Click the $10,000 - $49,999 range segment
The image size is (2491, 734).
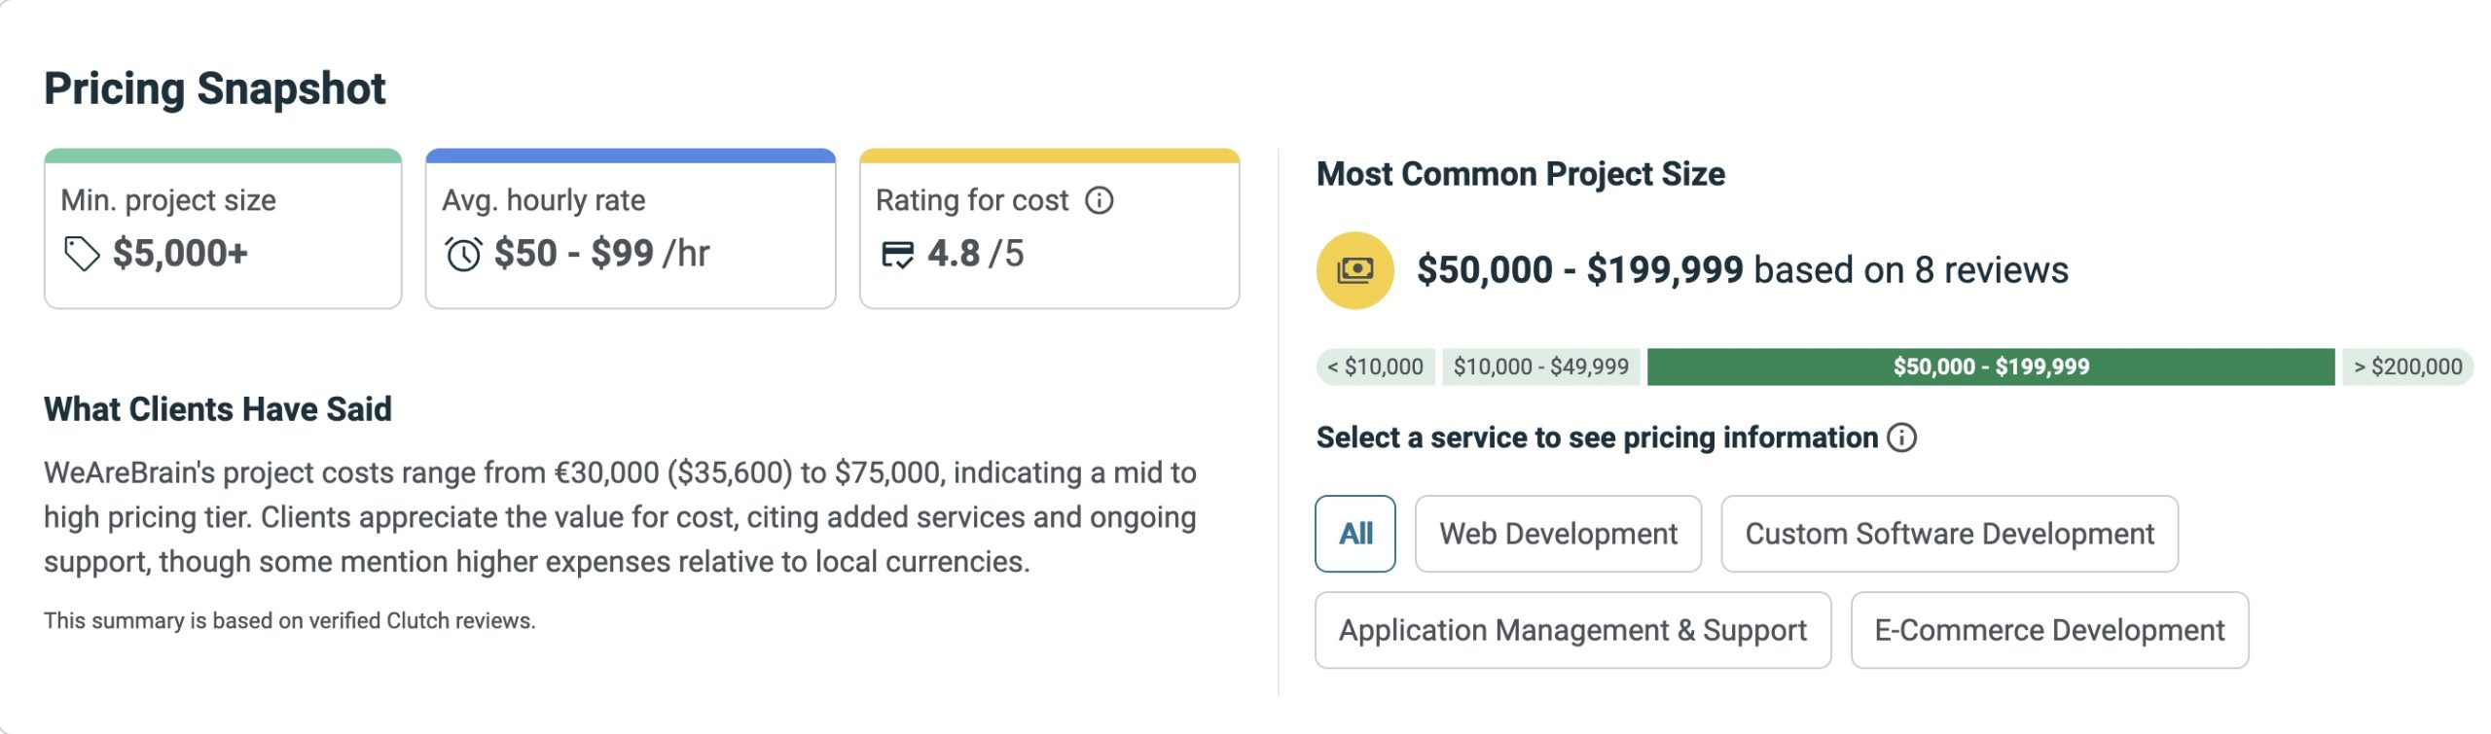[1540, 367]
